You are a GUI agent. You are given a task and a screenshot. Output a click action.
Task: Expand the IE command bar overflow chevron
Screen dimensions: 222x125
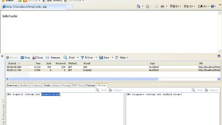pos(220,5)
